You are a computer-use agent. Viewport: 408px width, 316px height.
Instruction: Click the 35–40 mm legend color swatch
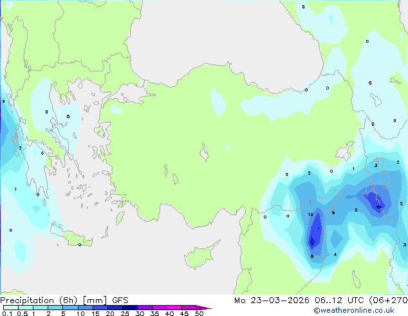point(160,308)
